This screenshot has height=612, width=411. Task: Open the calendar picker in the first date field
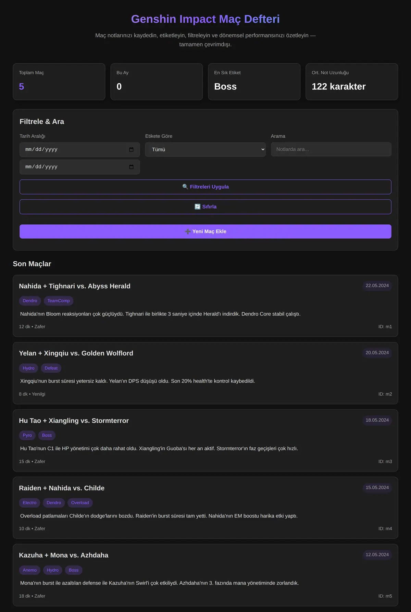131,150
